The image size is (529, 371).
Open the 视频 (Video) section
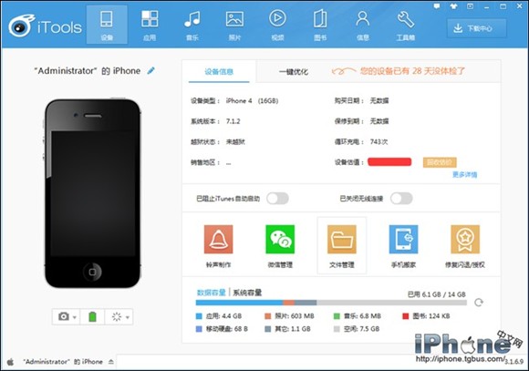[277, 25]
